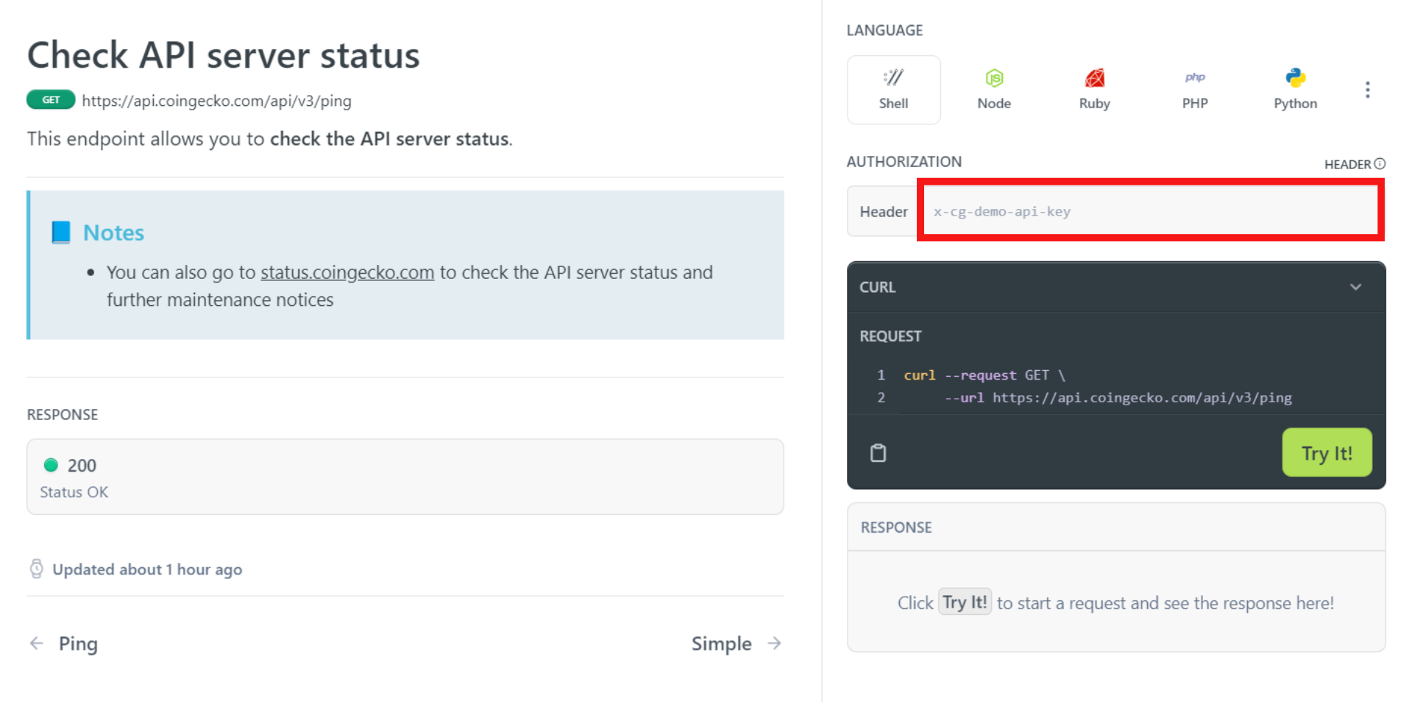
Task: Click the green Try It! button
Action: pyautogui.click(x=1327, y=452)
